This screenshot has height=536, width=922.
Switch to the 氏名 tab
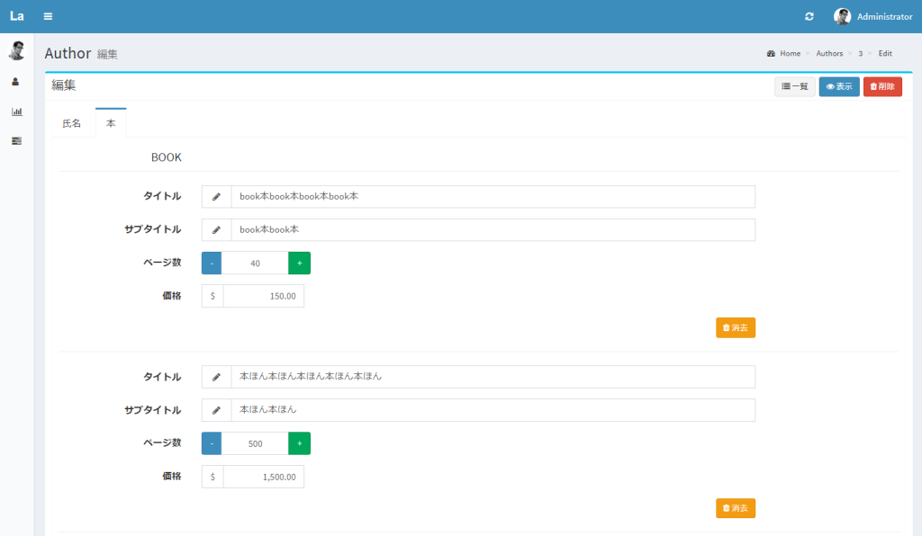pyautogui.click(x=71, y=122)
